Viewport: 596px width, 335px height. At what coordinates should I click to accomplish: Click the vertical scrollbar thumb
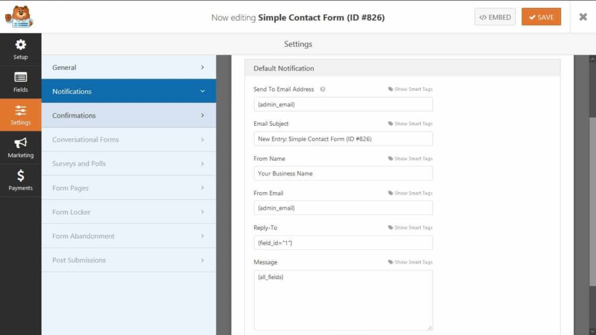[x=593, y=202]
